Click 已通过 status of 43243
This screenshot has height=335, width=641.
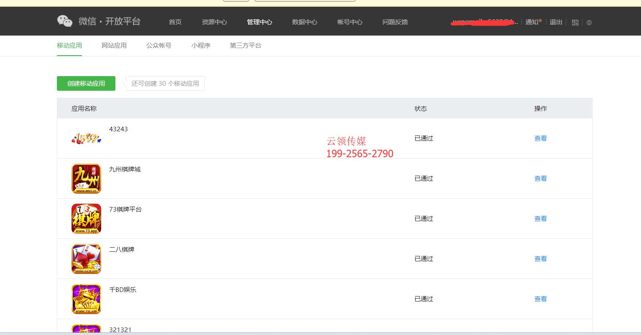(x=424, y=138)
